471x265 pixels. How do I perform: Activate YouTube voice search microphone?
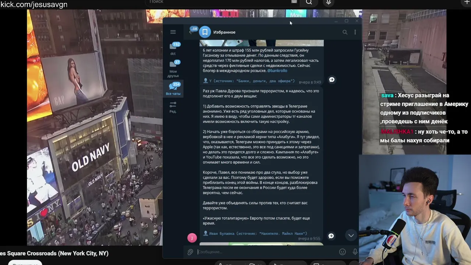click(x=329, y=2)
